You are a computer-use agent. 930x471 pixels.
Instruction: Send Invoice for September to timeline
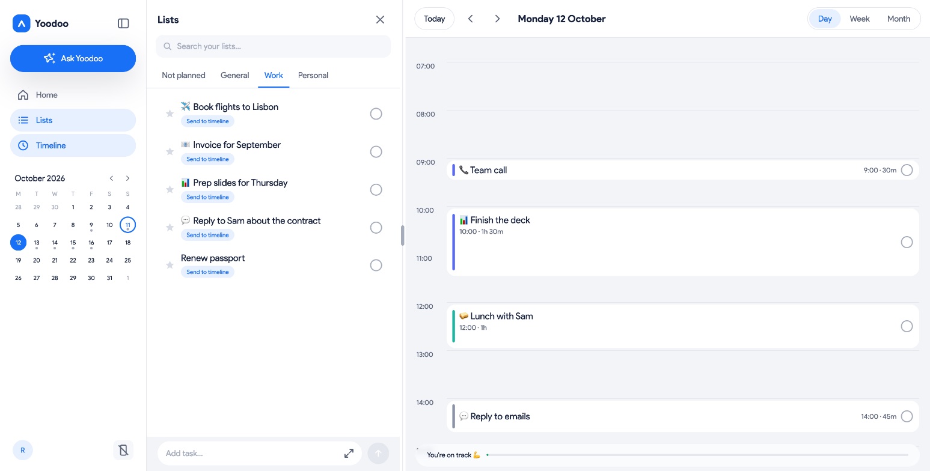click(207, 159)
